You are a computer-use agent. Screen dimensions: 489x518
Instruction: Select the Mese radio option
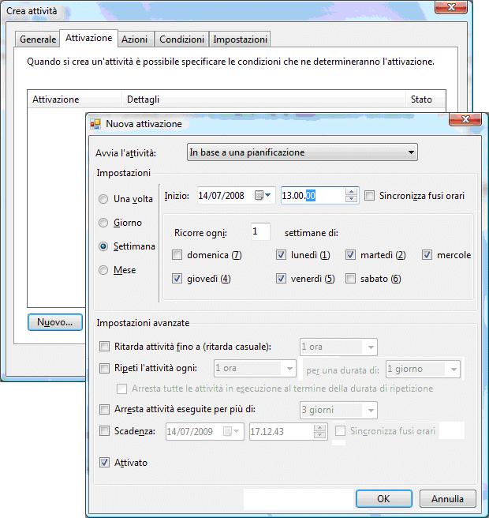(103, 270)
